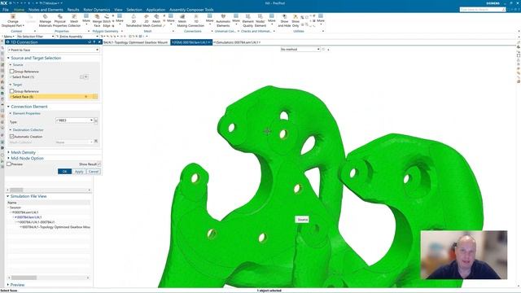
Task: Click the icon next to the RBE3 Type dropdown
Action: point(96,120)
